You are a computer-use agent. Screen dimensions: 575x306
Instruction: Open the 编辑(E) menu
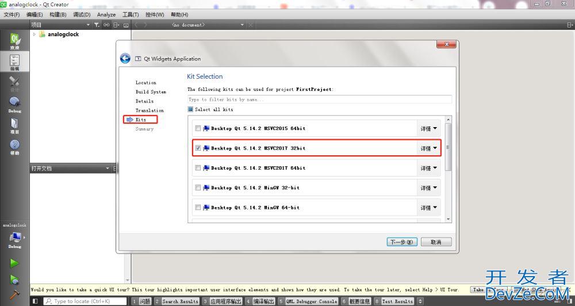pyautogui.click(x=34, y=14)
